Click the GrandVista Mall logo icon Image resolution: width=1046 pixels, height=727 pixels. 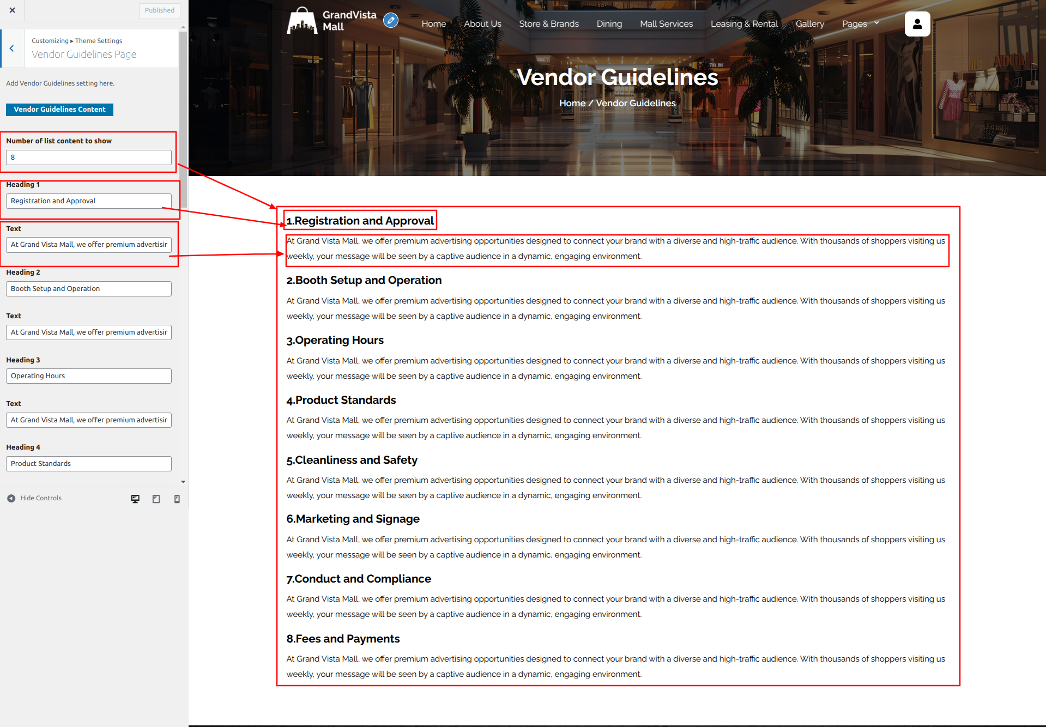pos(301,21)
